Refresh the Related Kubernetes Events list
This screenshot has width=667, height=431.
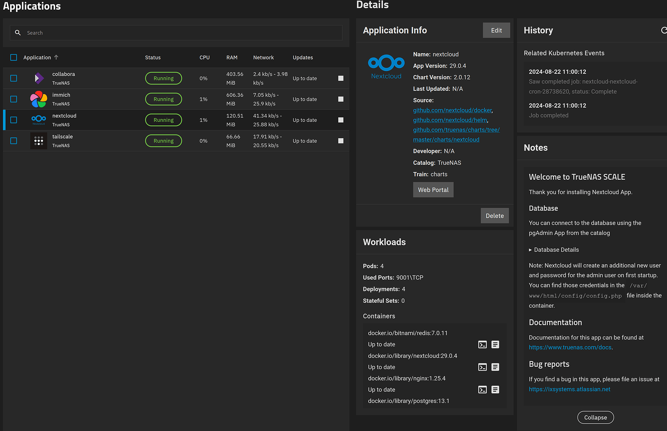(x=664, y=30)
